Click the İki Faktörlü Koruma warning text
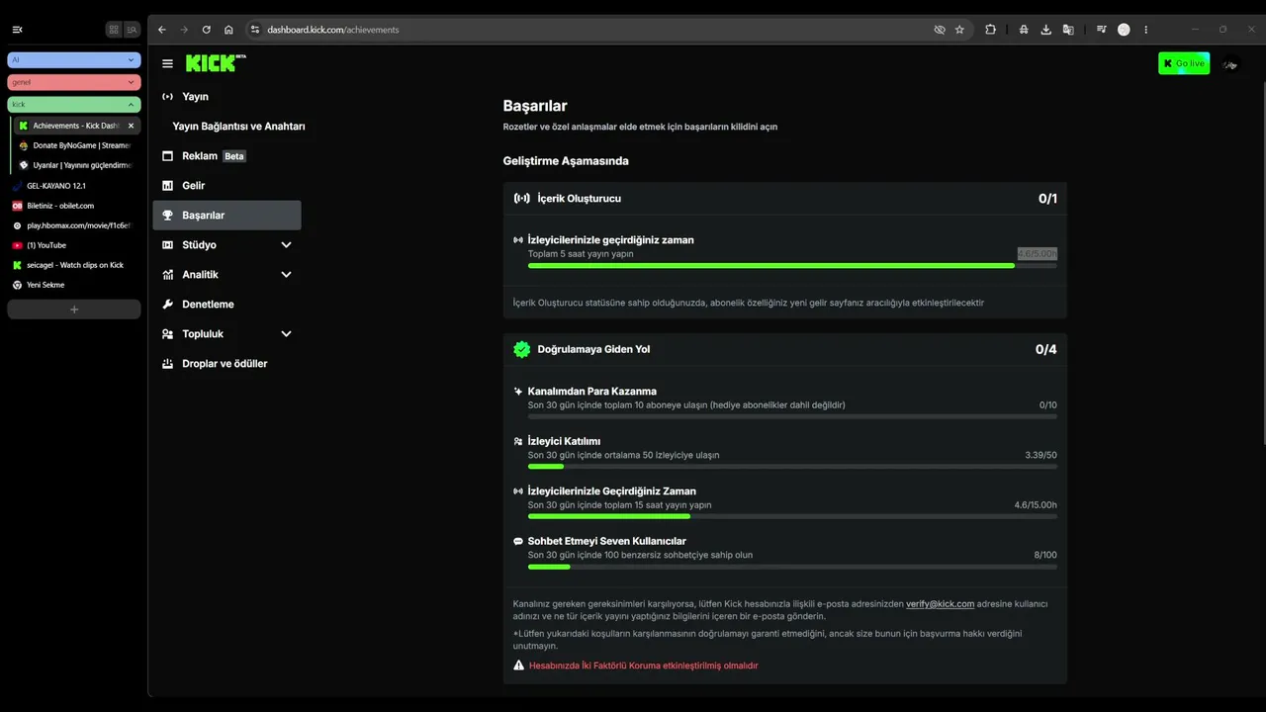The width and height of the screenshot is (1266, 712). tap(643, 666)
